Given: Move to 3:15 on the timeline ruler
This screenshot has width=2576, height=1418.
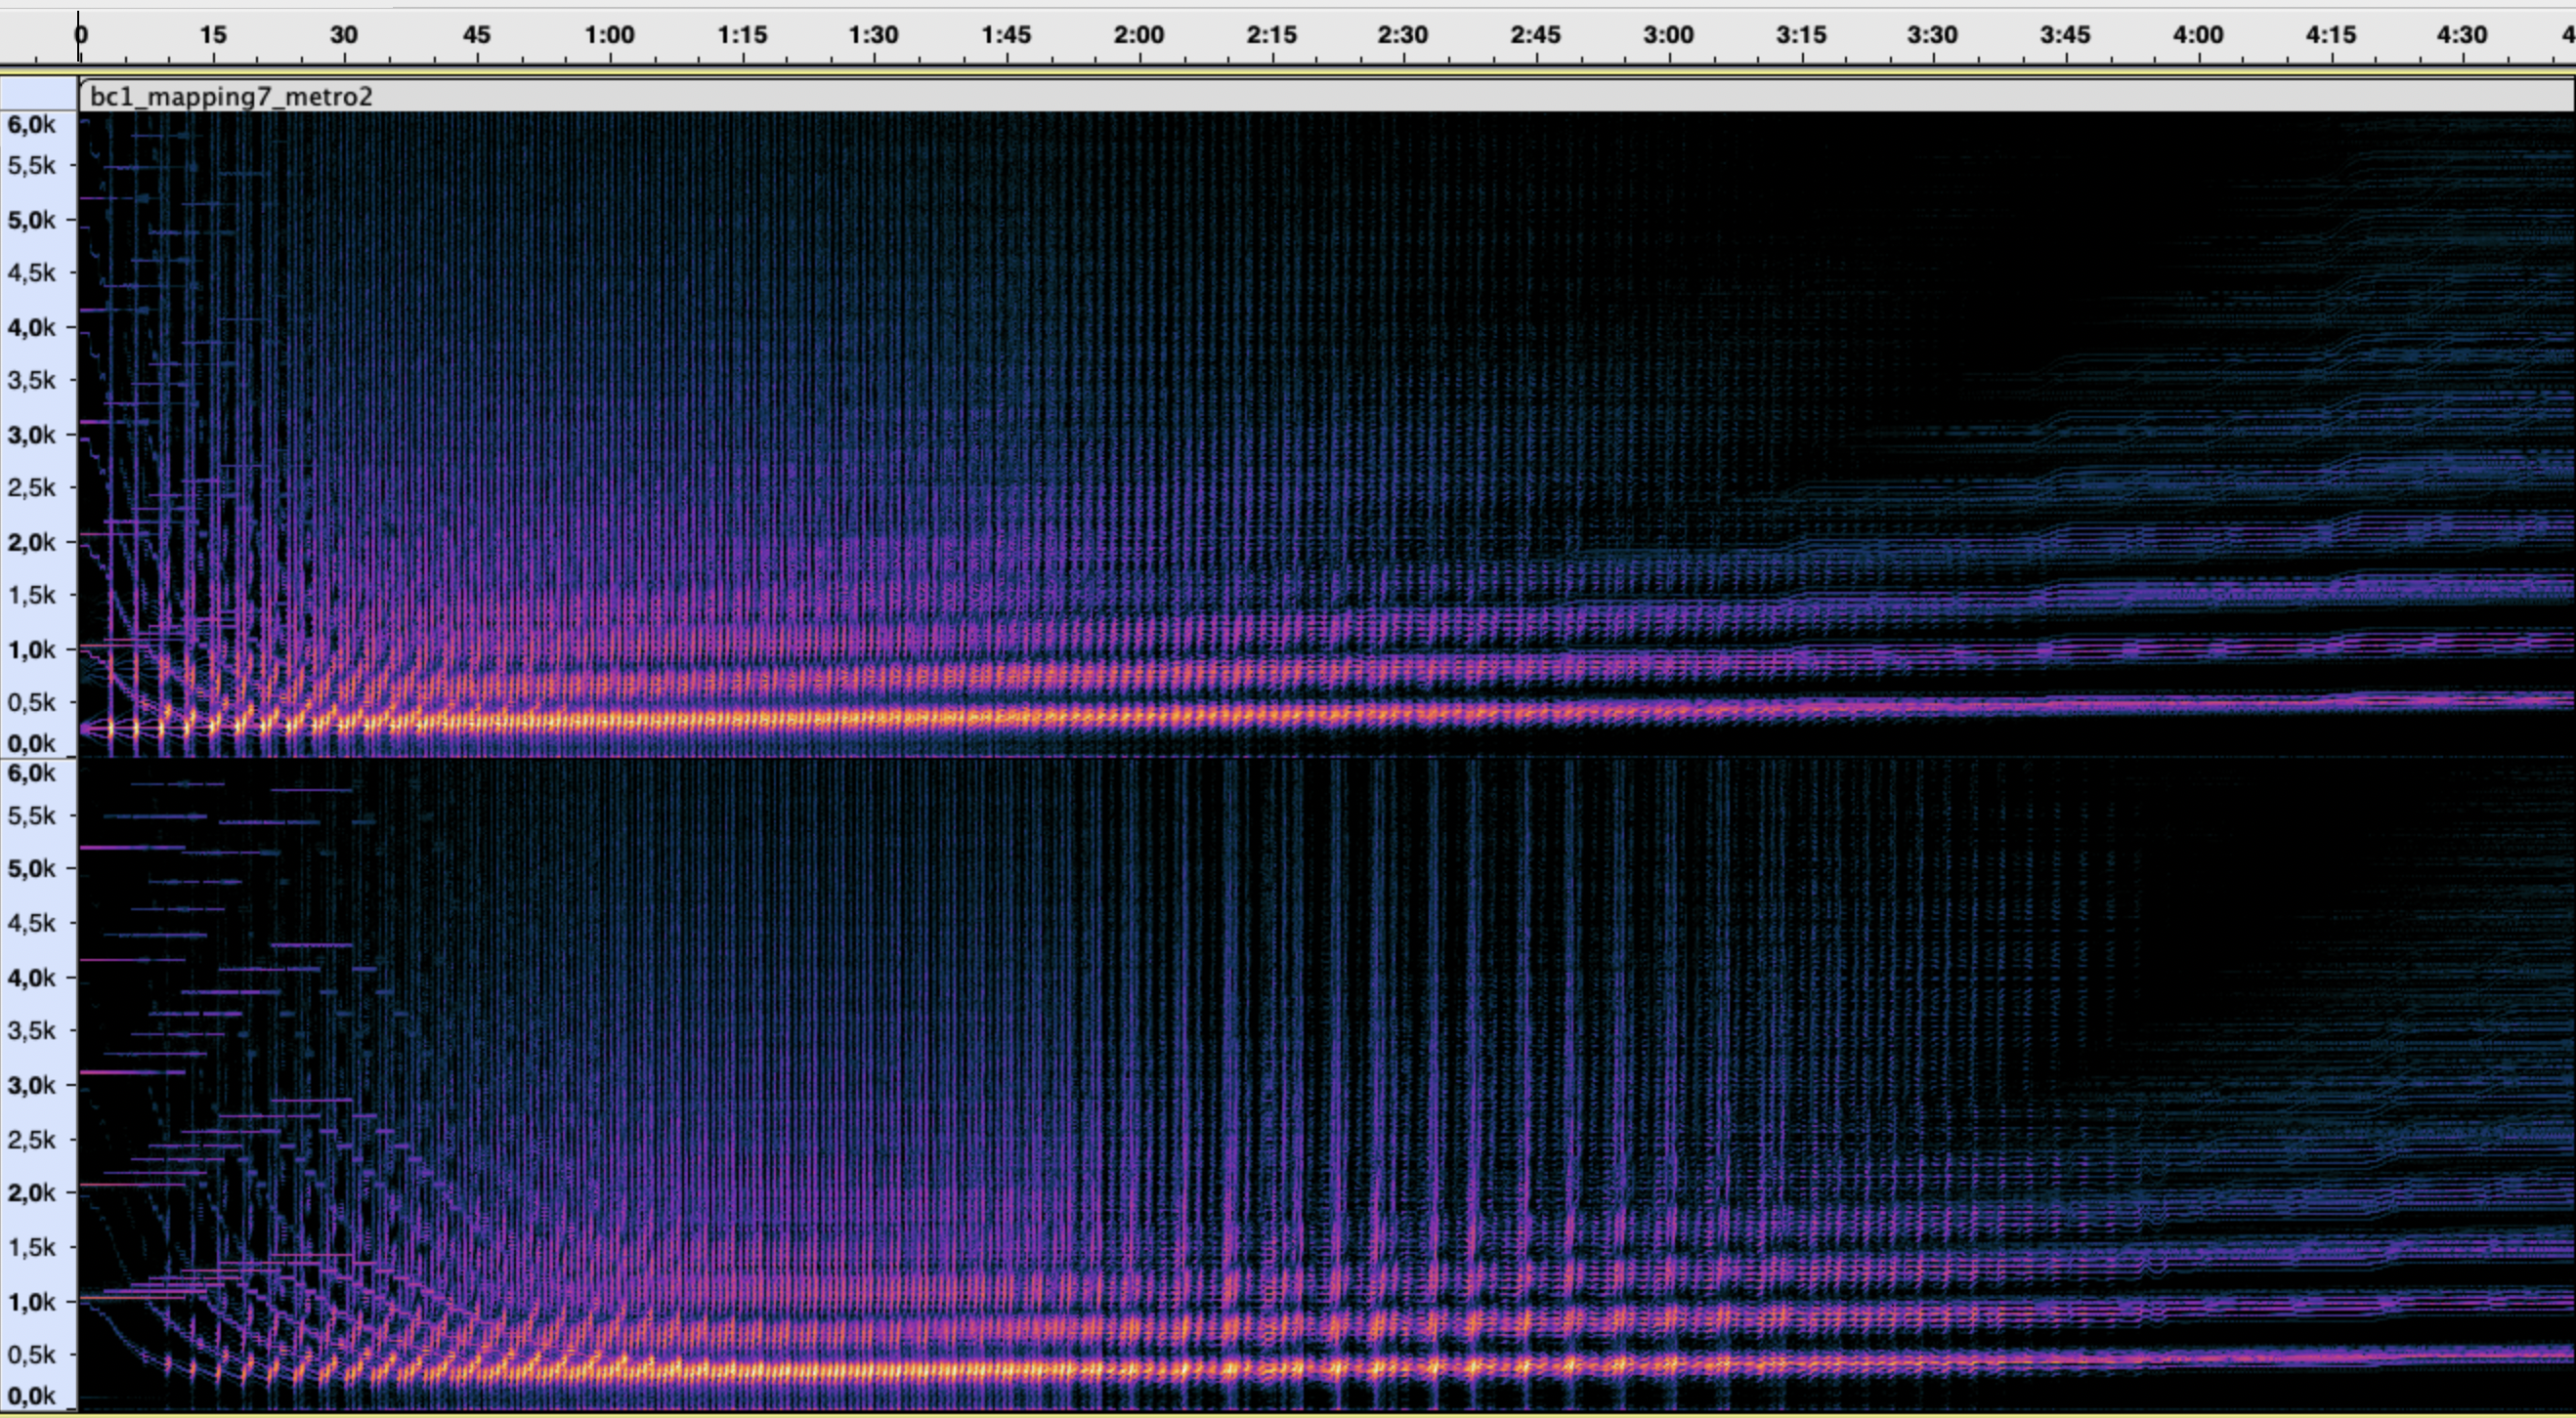Looking at the screenshot, I should pyautogui.click(x=1801, y=35).
